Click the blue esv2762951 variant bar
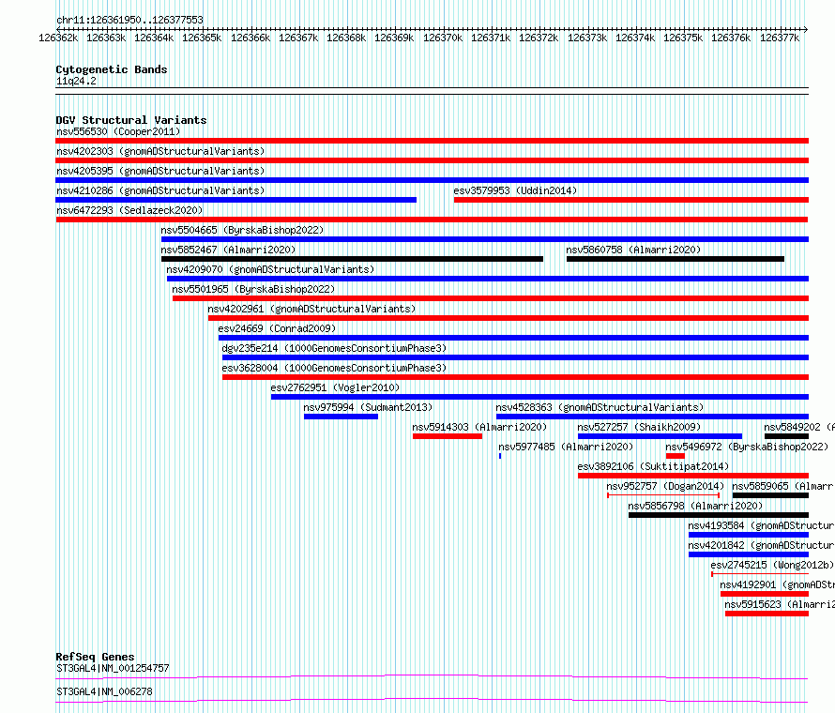The width and height of the screenshot is (835, 713). click(x=540, y=397)
